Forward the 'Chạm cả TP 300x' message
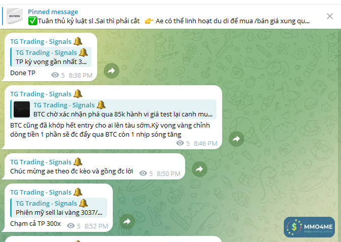Viewport: 341px width, 242px height. 127,222
